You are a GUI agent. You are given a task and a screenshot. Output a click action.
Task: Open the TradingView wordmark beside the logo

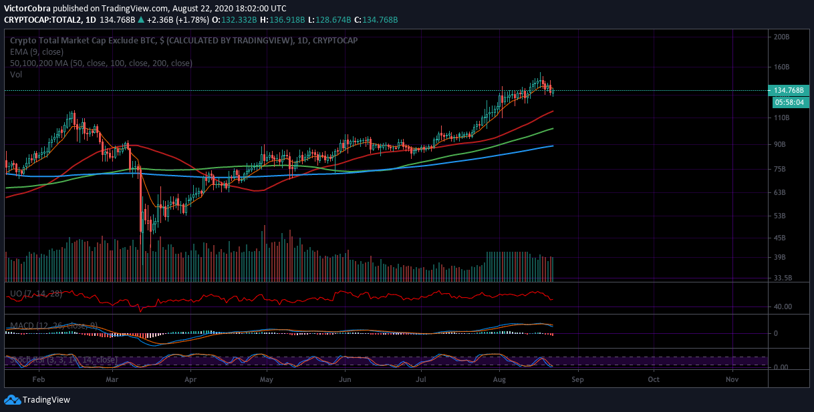[x=46, y=400]
